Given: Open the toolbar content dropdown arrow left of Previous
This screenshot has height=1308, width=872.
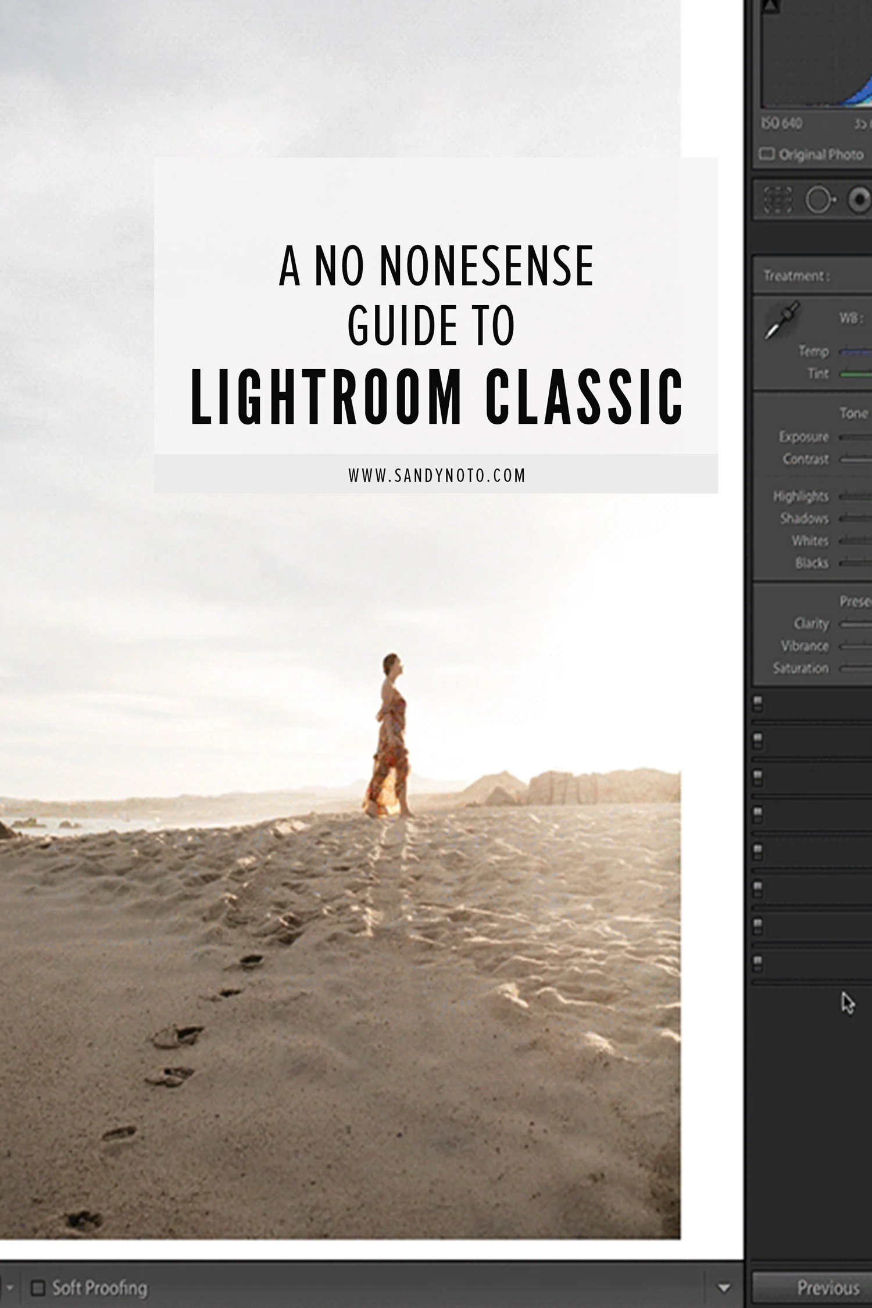Looking at the screenshot, I should [724, 1289].
